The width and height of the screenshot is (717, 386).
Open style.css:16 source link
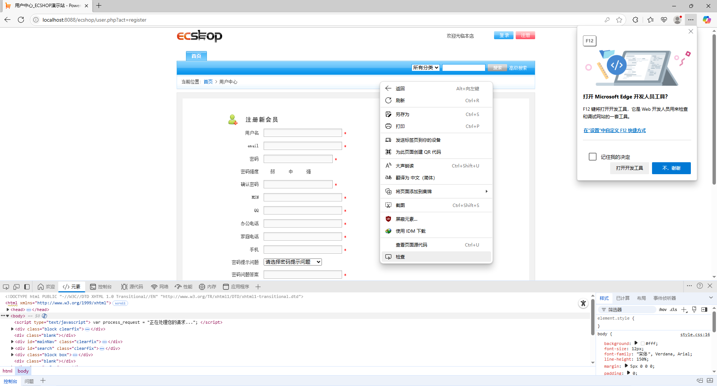[x=695, y=335]
